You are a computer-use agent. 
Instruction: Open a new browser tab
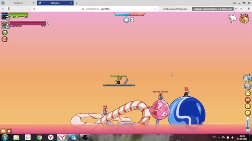77,3
